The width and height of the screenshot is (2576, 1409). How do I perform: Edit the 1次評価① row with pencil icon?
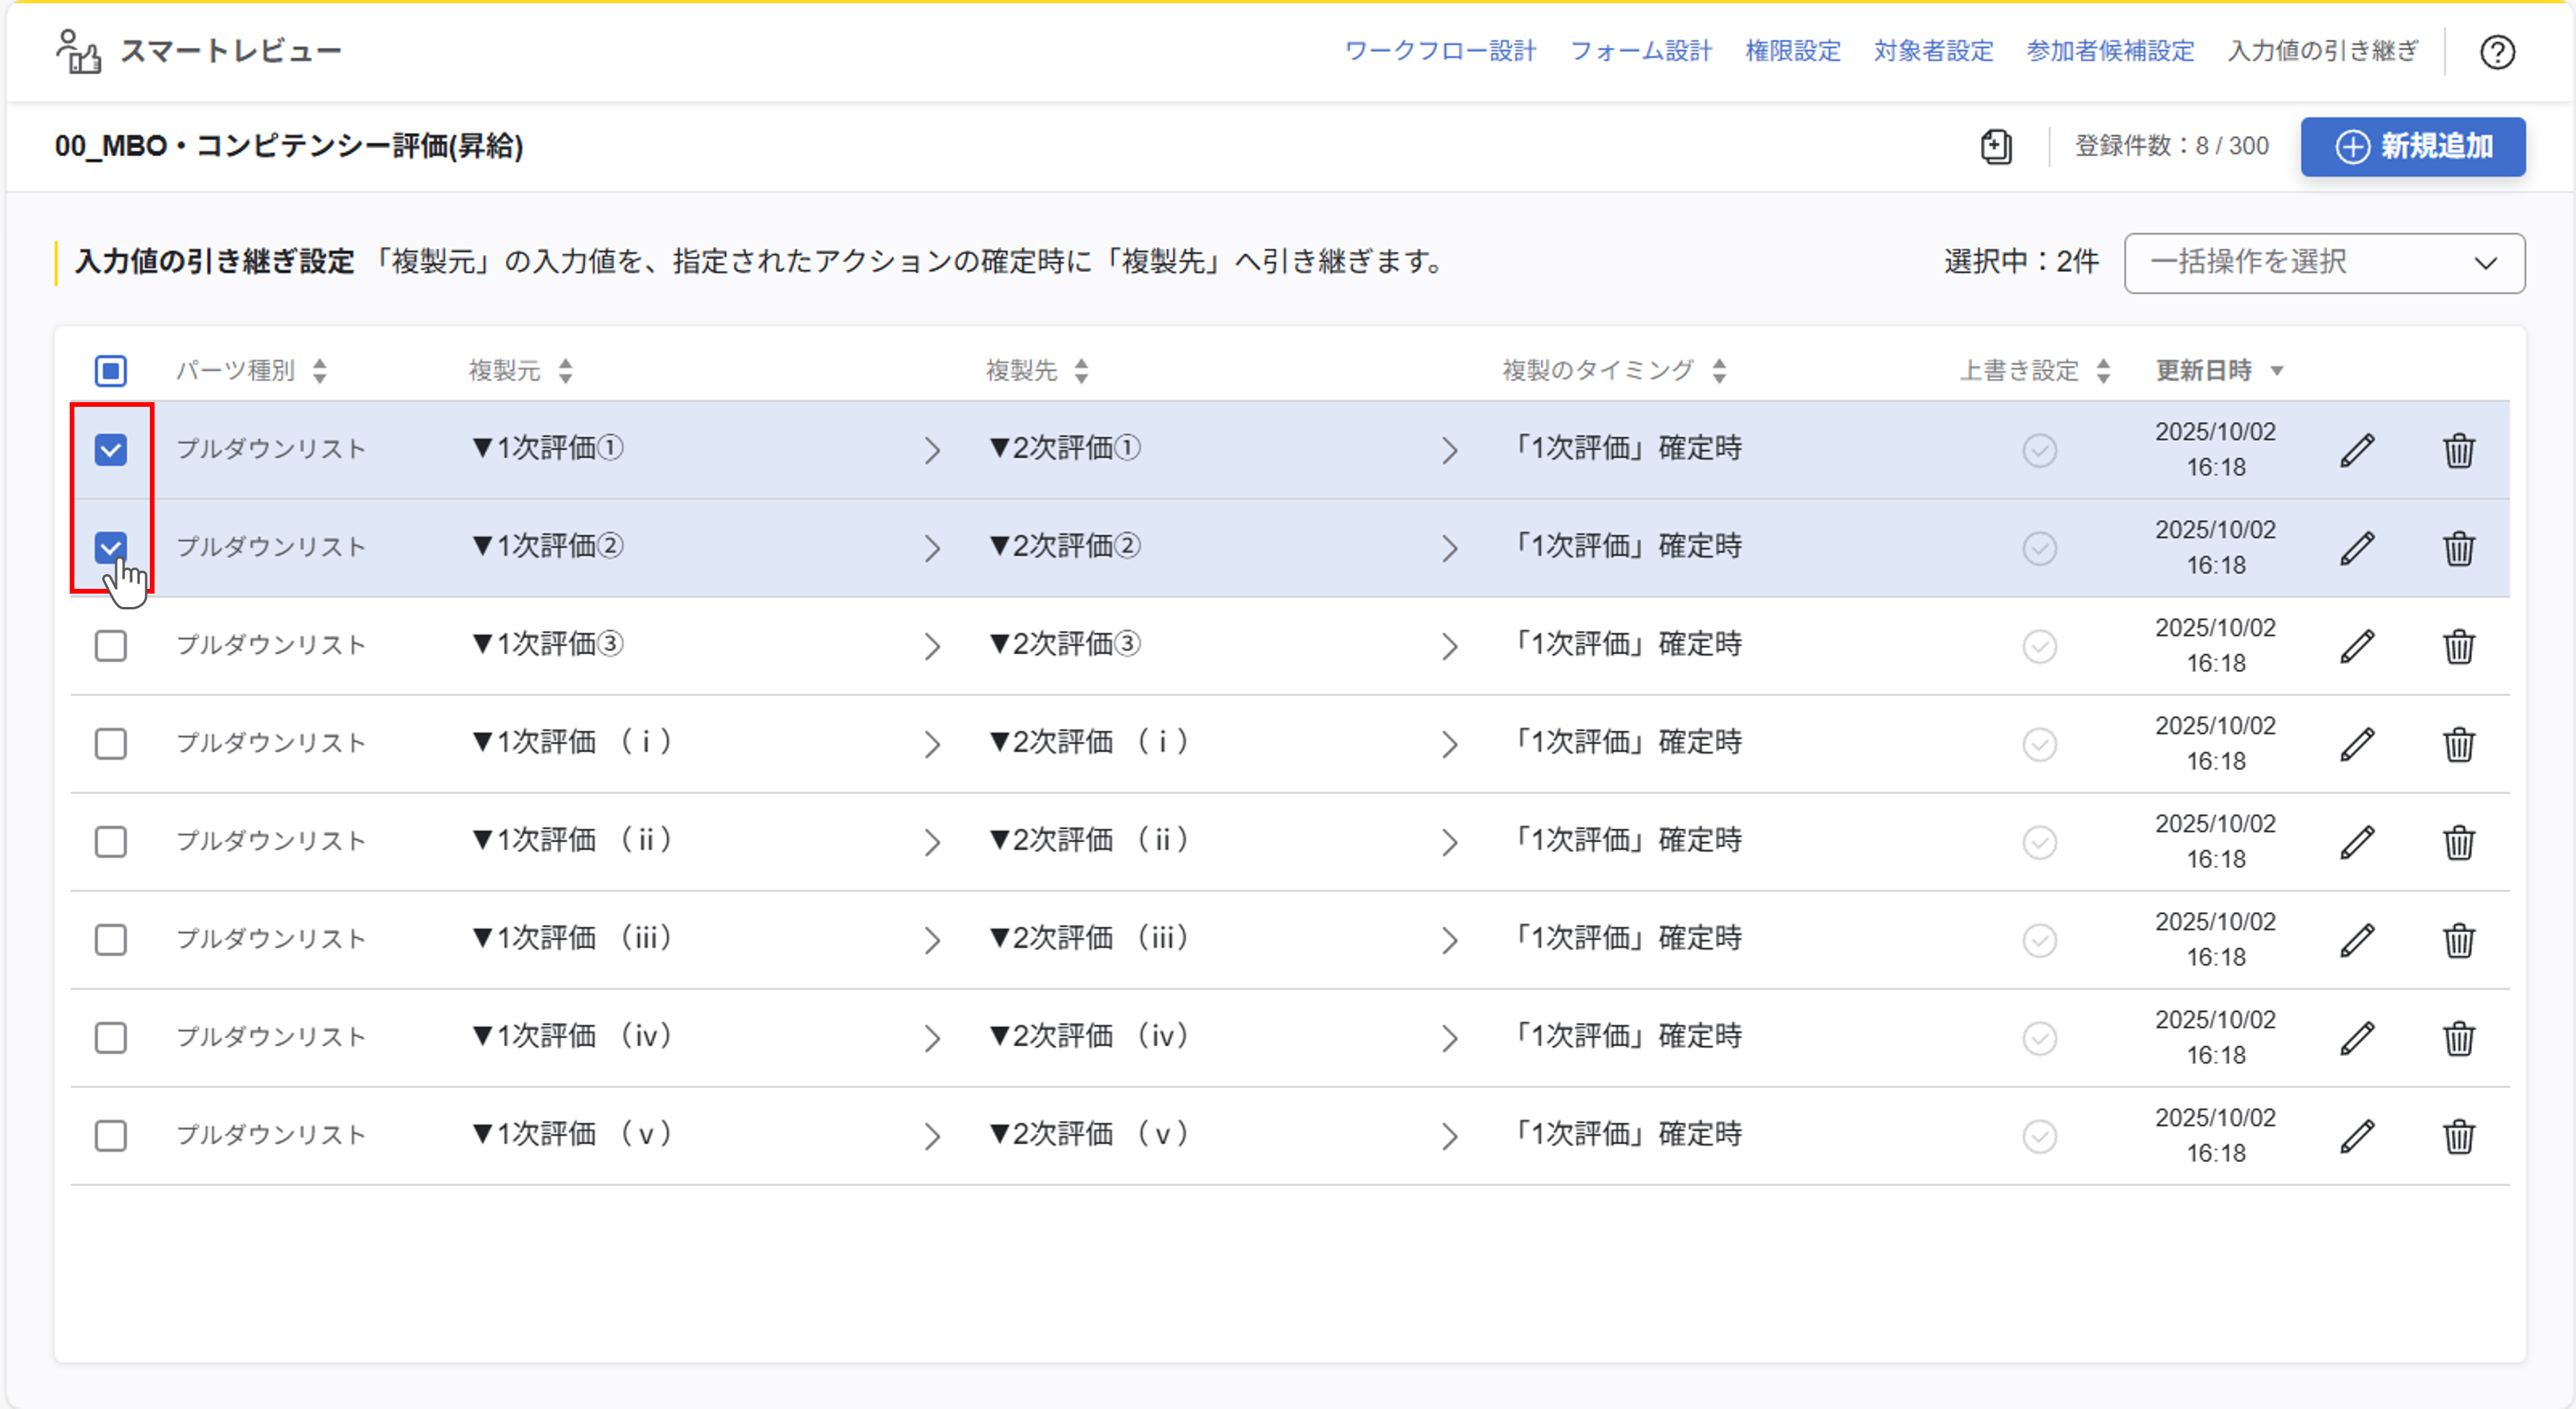pyautogui.click(x=2357, y=450)
